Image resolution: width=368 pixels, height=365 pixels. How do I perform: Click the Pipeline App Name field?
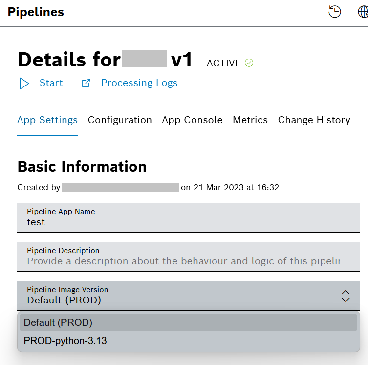coord(188,222)
